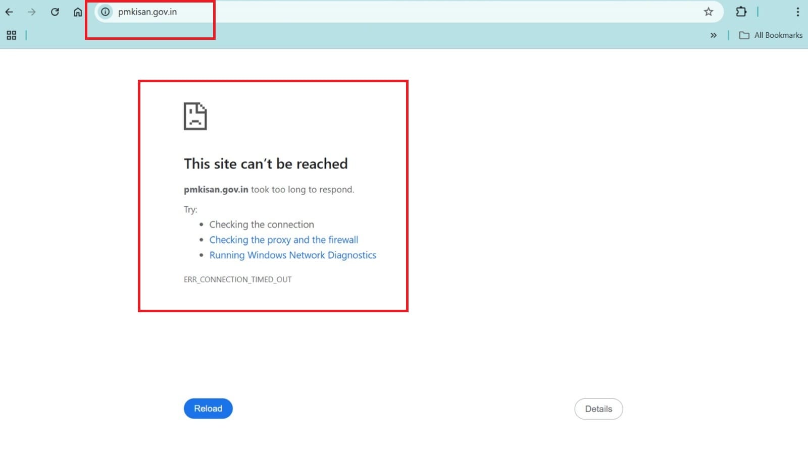Screen dimensions: 808x454
Task: Open the home page via the house icon
Action: click(x=77, y=12)
